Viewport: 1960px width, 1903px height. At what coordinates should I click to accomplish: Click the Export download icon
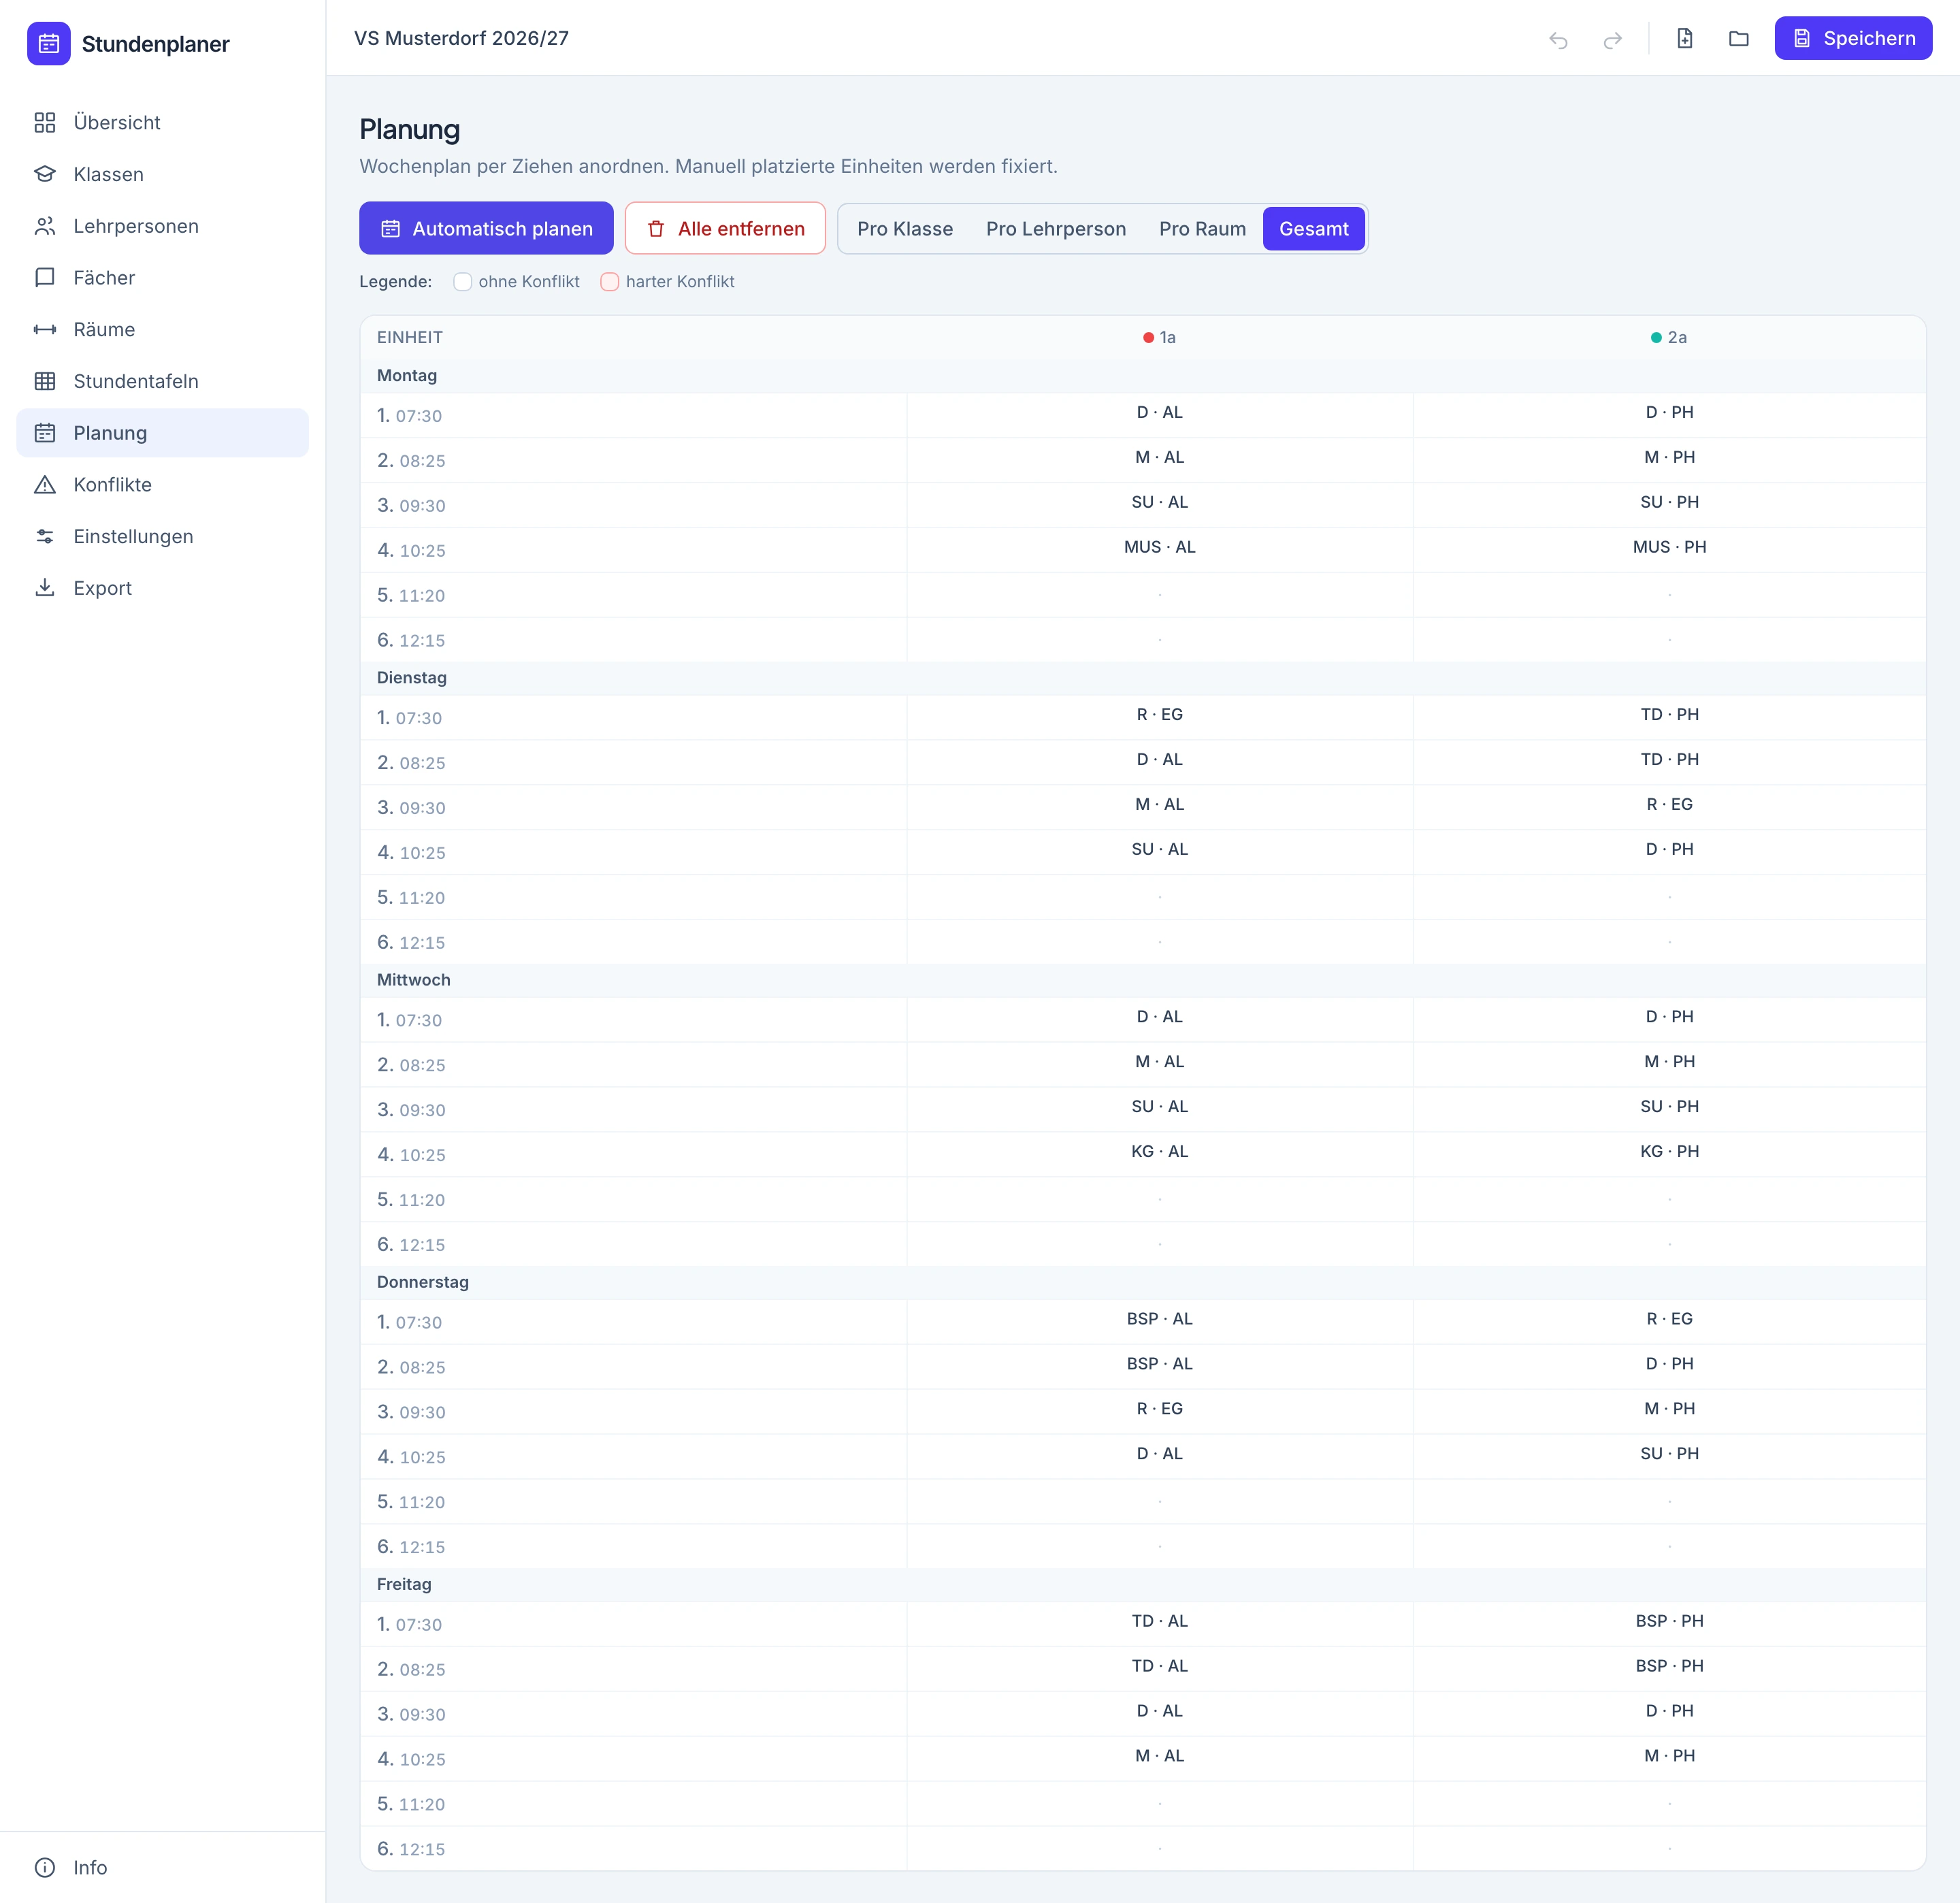[x=45, y=588]
